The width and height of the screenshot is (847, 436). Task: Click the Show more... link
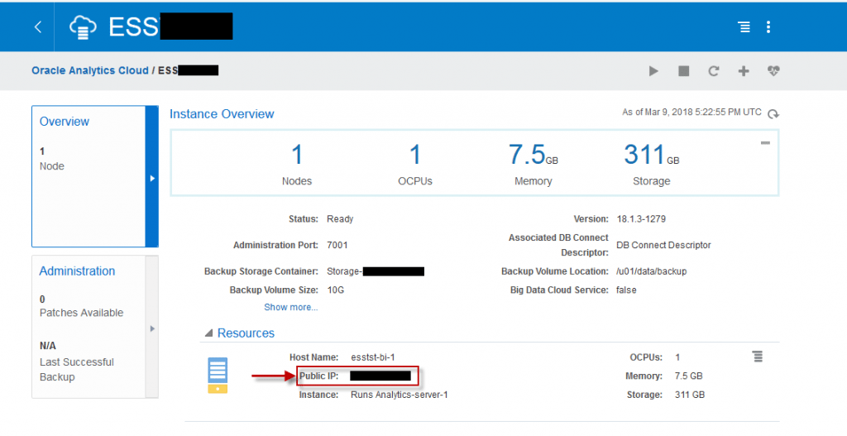pos(290,307)
